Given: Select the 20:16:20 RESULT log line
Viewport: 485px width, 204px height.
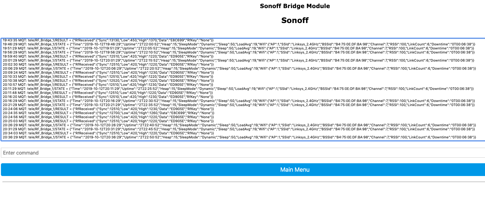Looking at the screenshot, I should point(108,97).
